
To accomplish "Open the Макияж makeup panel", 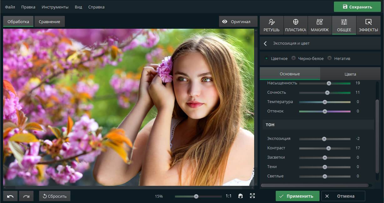I will click(320, 25).
